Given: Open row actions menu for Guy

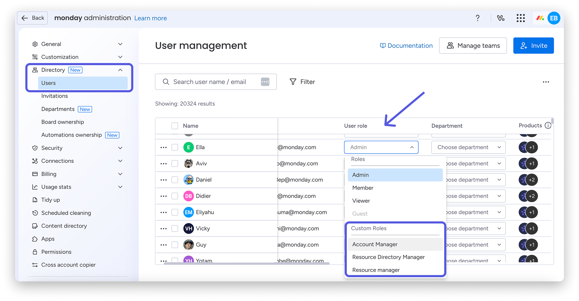Looking at the screenshot, I should tap(163, 245).
